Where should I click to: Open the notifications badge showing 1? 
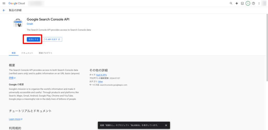[248, 3]
